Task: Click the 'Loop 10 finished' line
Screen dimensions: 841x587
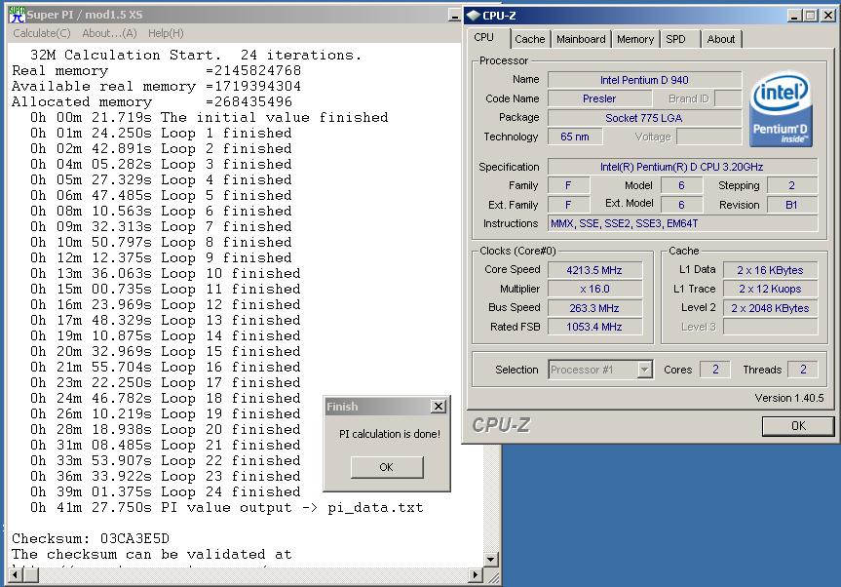Action: tap(166, 274)
